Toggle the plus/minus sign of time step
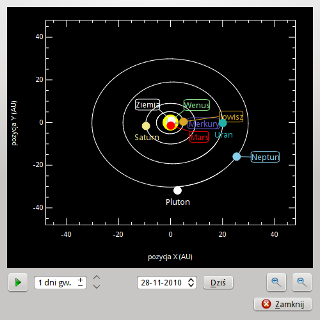Image resolution: width=320 pixels, height=320 pixels. point(80,282)
